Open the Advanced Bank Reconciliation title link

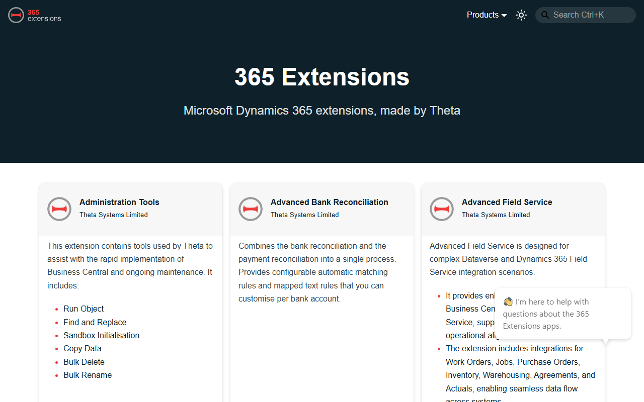[330, 202]
